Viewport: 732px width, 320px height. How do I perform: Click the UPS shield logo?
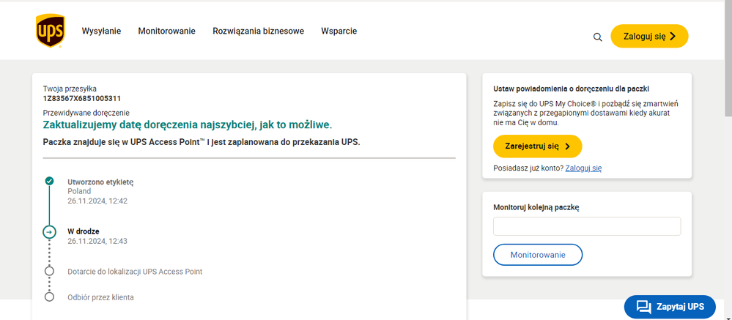pos(50,30)
